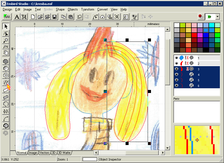Hide object 3 using eye icon
The image size is (224, 163).
point(176,69)
